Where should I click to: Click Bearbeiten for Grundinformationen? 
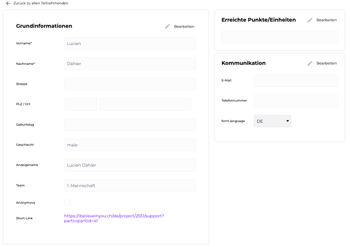pos(184,27)
